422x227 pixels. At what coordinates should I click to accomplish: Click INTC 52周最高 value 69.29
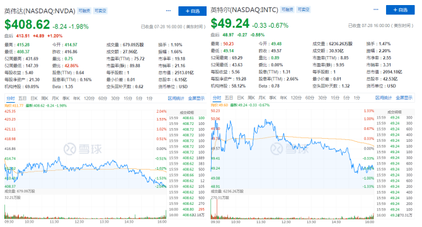237,58
